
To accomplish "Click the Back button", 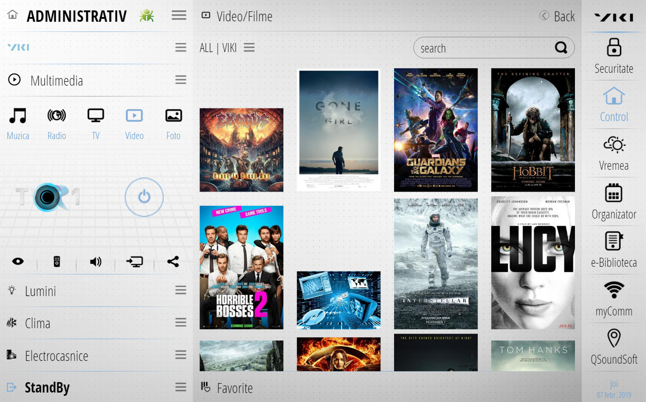I will pos(557,16).
